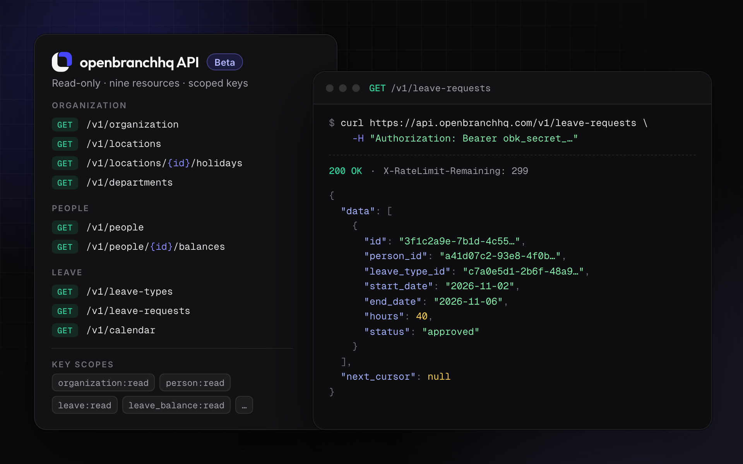Click the terminal title GET /v1/leave-requests
This screenshot has height=464, width=743.
click(430, 88)
